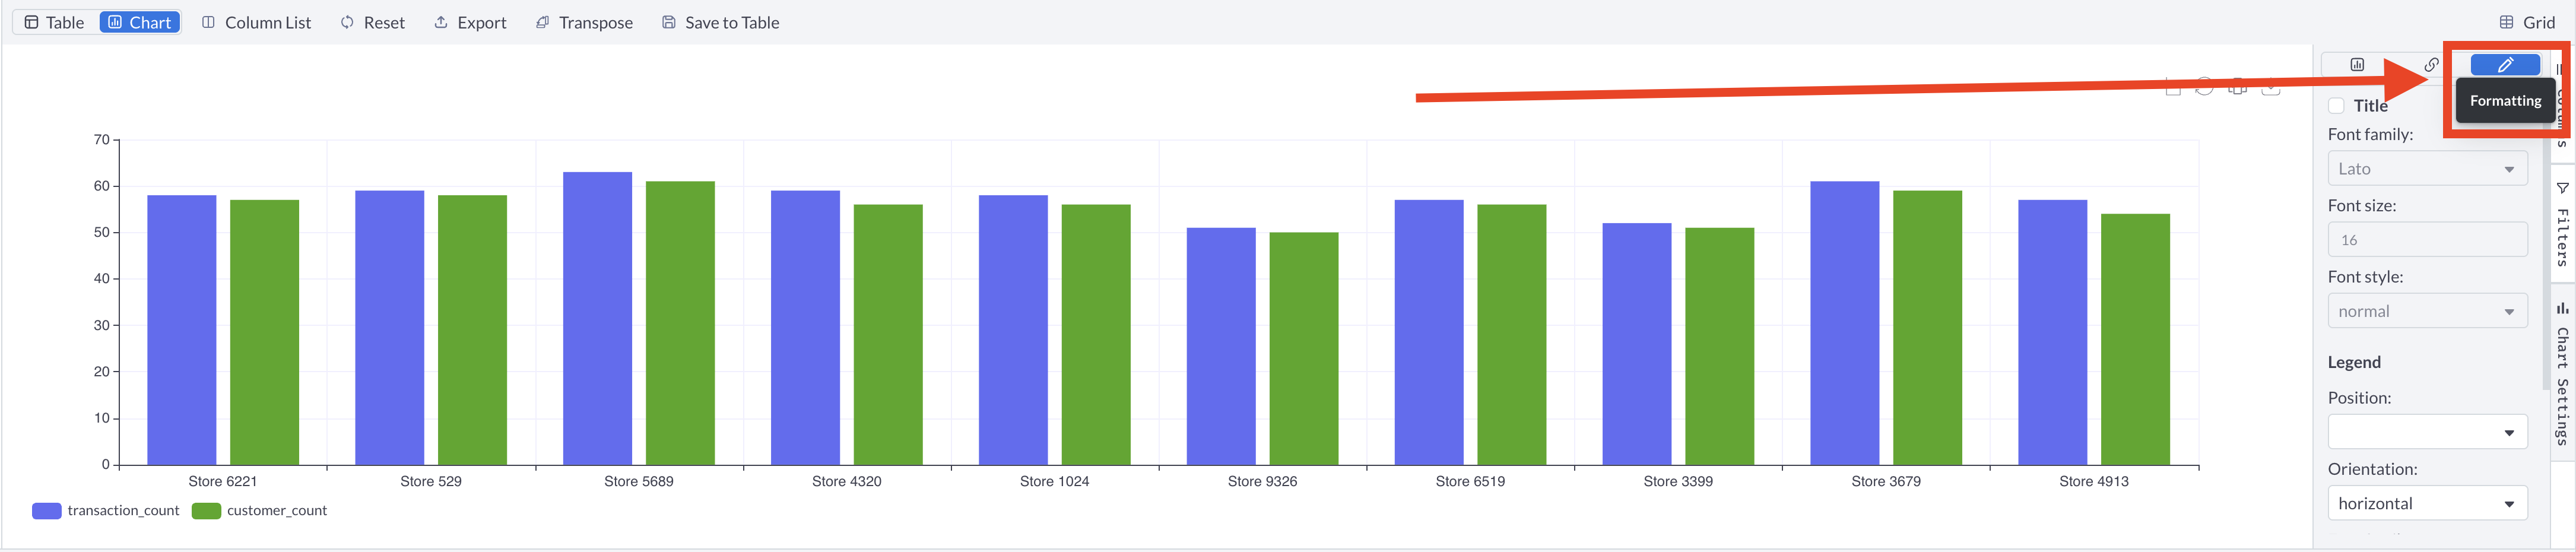
Task: Click the Save to Table disk icon
Action: (x=669, y=22)
